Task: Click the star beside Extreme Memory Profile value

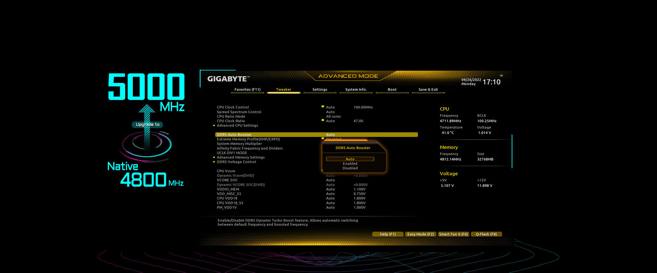Action: coord(323,138)
